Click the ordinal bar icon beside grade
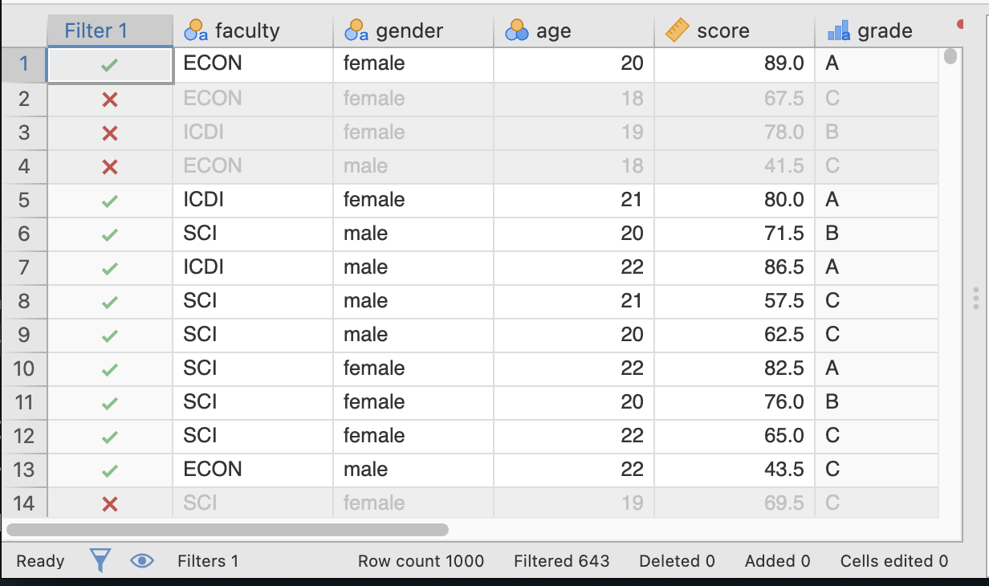Viewport: 989px width, 586px height. point(838,31)
